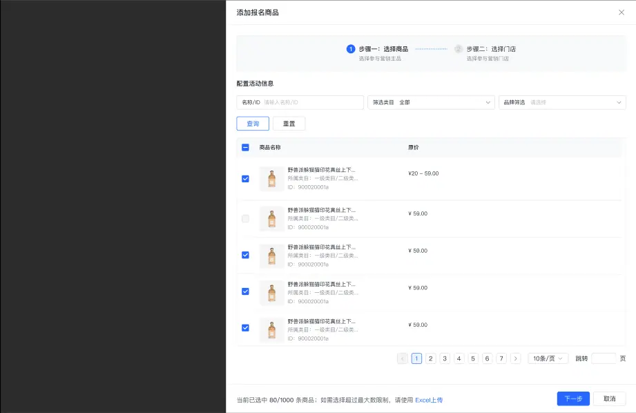This screenshot has width=636, height=413.
Task: Click the 下一步 button
Action: pos(573,398)
